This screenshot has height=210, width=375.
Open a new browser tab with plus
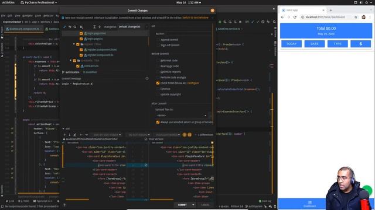(x=330, y=10)
